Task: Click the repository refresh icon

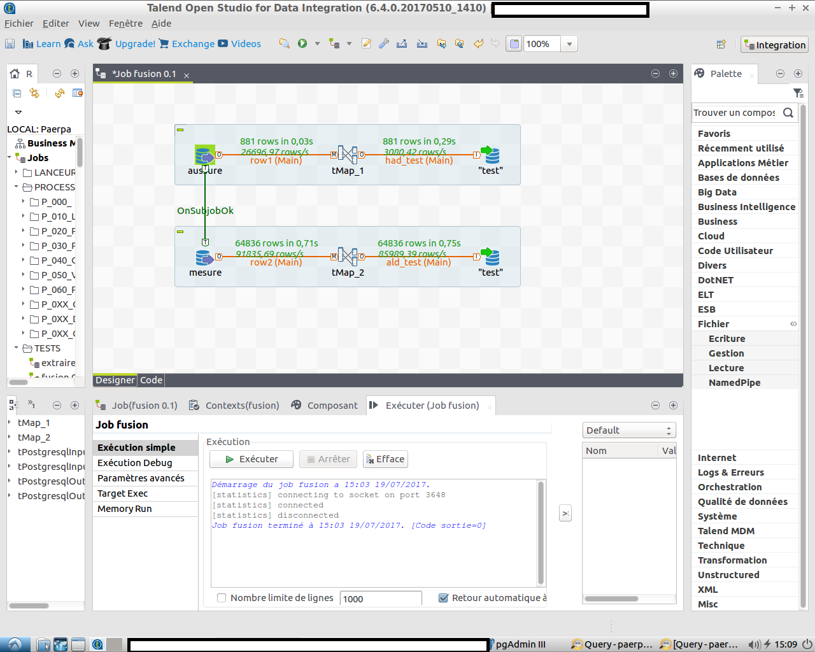Action: [60, 93]
